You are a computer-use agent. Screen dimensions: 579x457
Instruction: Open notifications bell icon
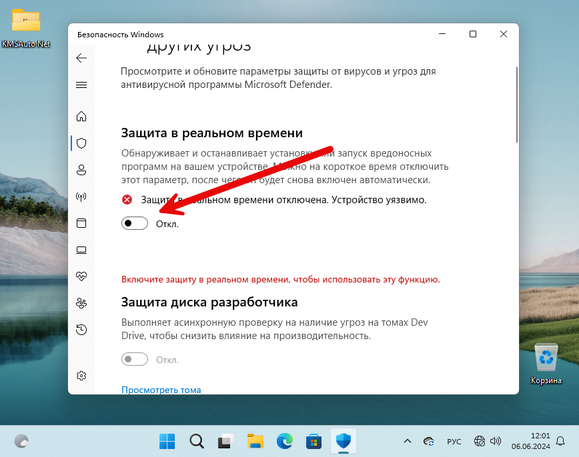tap(560, 441)
